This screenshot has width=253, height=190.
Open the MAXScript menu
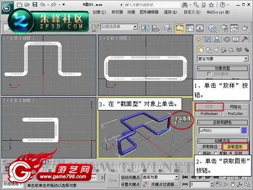tap(218, 12)
